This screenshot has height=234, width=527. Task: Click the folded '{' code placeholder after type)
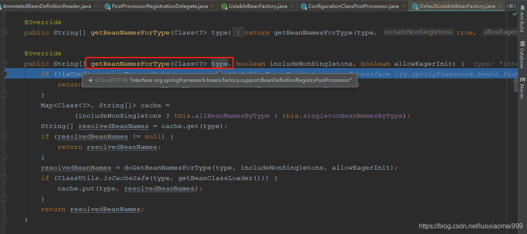238,32
